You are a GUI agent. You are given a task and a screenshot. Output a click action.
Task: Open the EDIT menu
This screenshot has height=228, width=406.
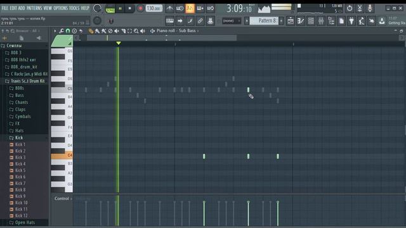(13, 8)
